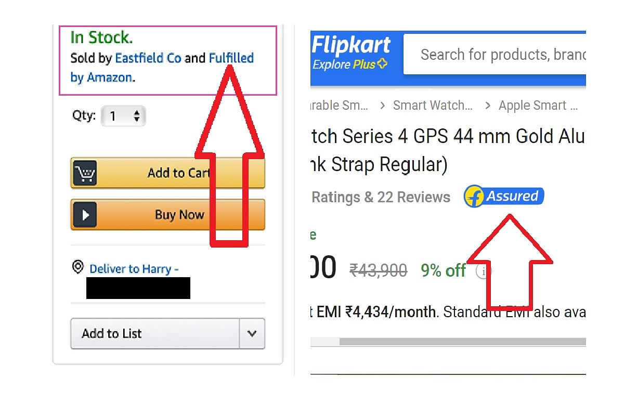Click the Buy Now button

pyautogui.click(x=168, y=215)
